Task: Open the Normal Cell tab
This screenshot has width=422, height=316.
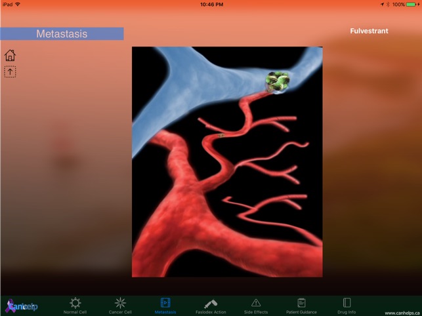Action: [75, 306]
